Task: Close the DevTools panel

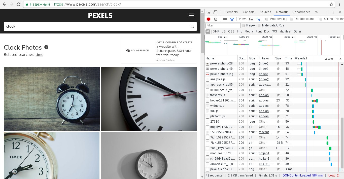Action: pyautogui.click(x=340, y=12)
